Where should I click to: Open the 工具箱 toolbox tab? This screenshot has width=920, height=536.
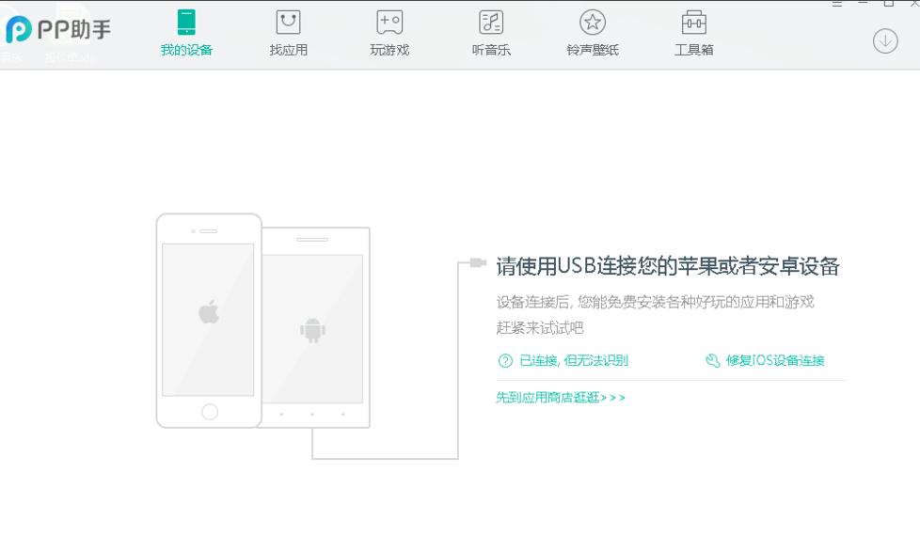click(694, 34)
